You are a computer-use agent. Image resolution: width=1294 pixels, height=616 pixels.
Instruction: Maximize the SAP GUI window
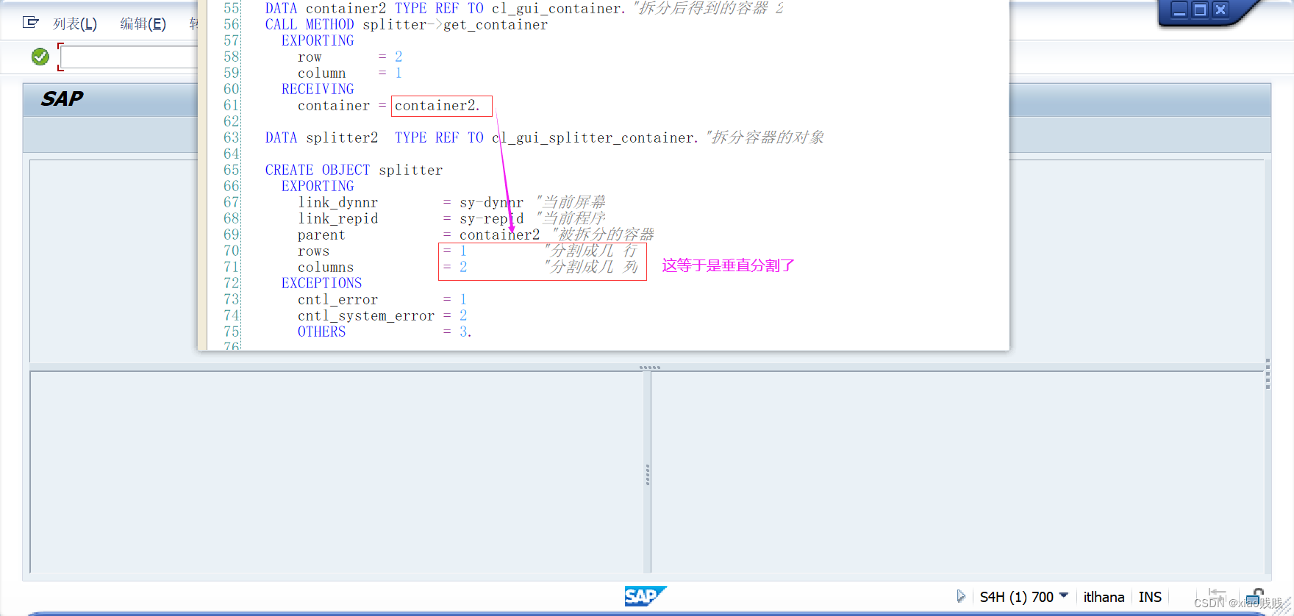tap(1200, 10)
